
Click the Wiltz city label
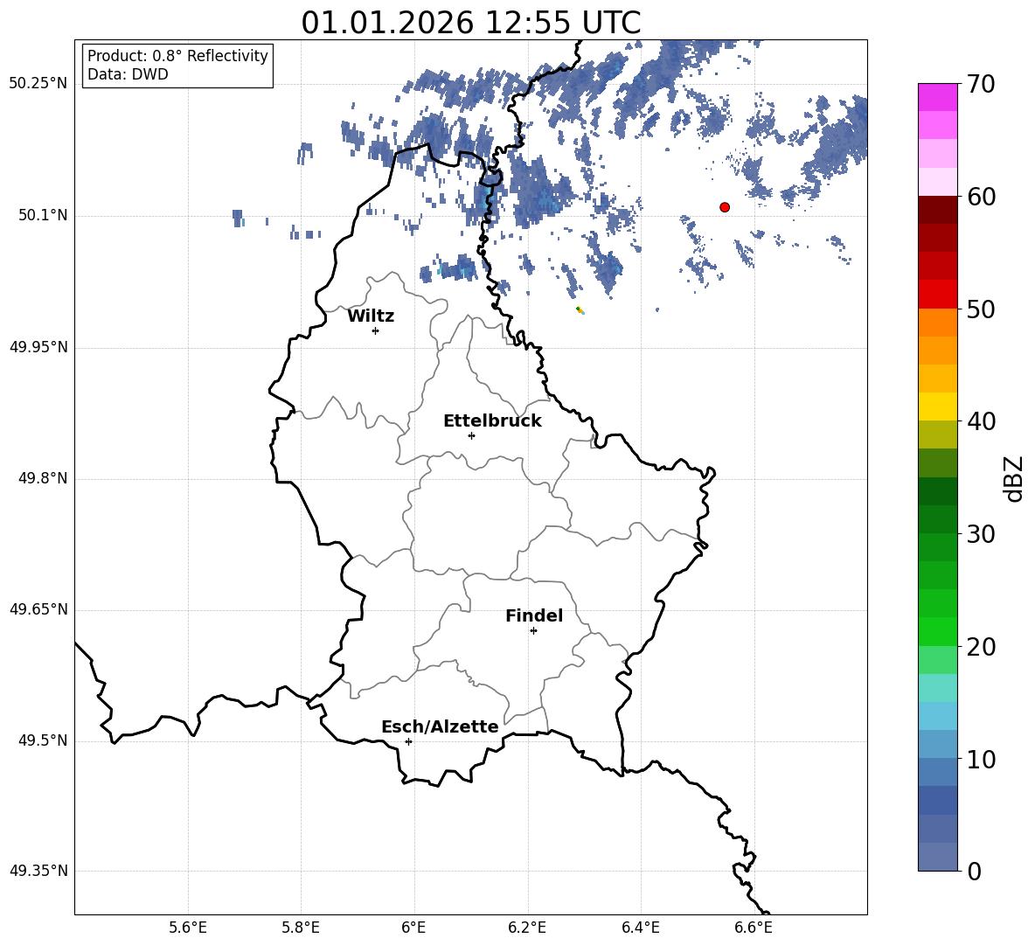(371, 316)
